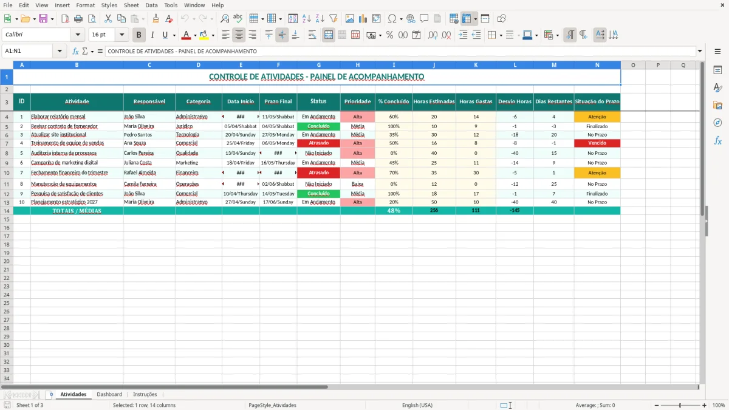Viewport: 729px width, 410px height.
Task: Click the Clone Formatting paintbrush icon
Action: click(x=156, y=19)
